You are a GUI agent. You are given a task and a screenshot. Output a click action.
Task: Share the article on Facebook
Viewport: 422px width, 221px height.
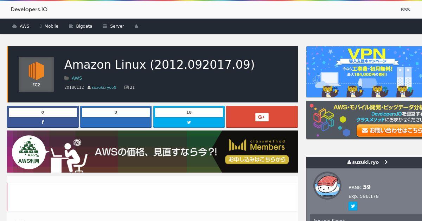pos(43,122)
